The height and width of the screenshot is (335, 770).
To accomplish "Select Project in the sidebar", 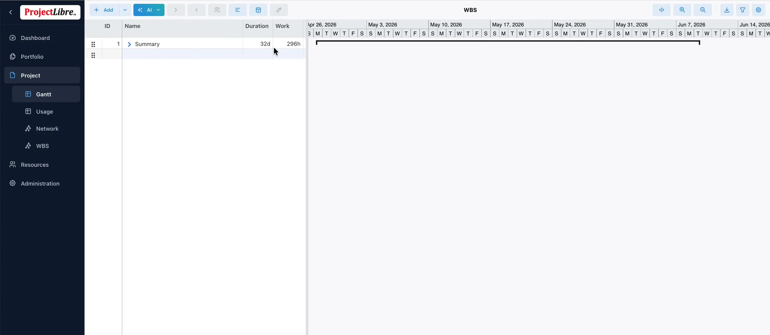I will tap(42, 75).
